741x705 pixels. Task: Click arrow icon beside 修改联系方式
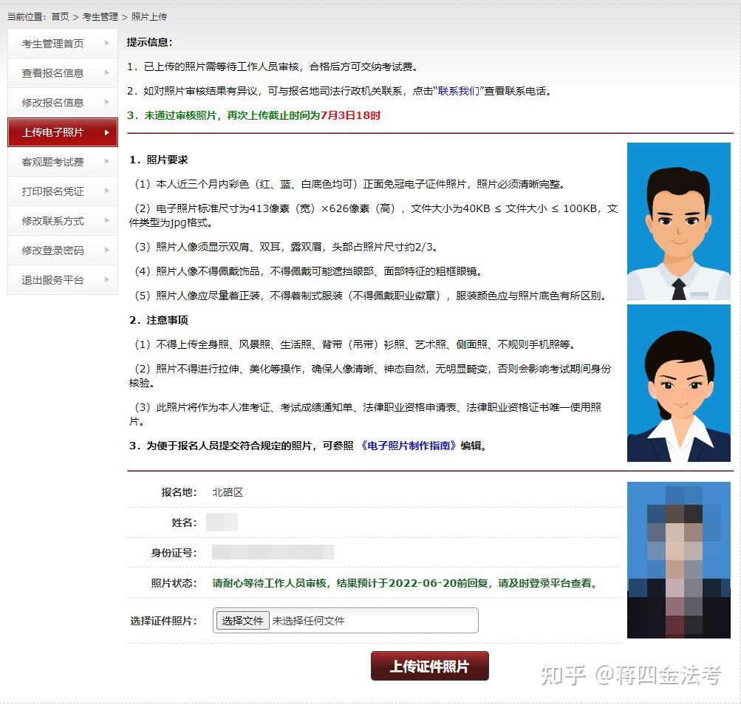(107, 220)
